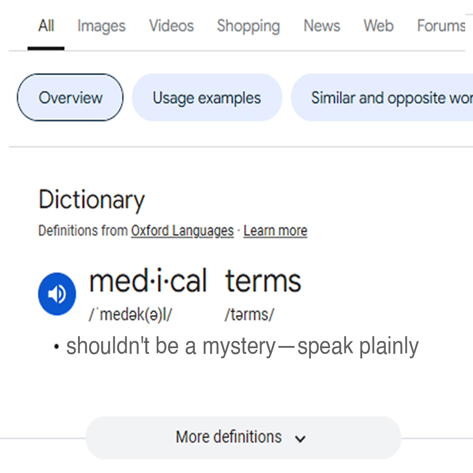Image resolution: width=473 pixels, height=473 pixels.
Task: Go to the Videos tab
Action: [x=171, y=26]
